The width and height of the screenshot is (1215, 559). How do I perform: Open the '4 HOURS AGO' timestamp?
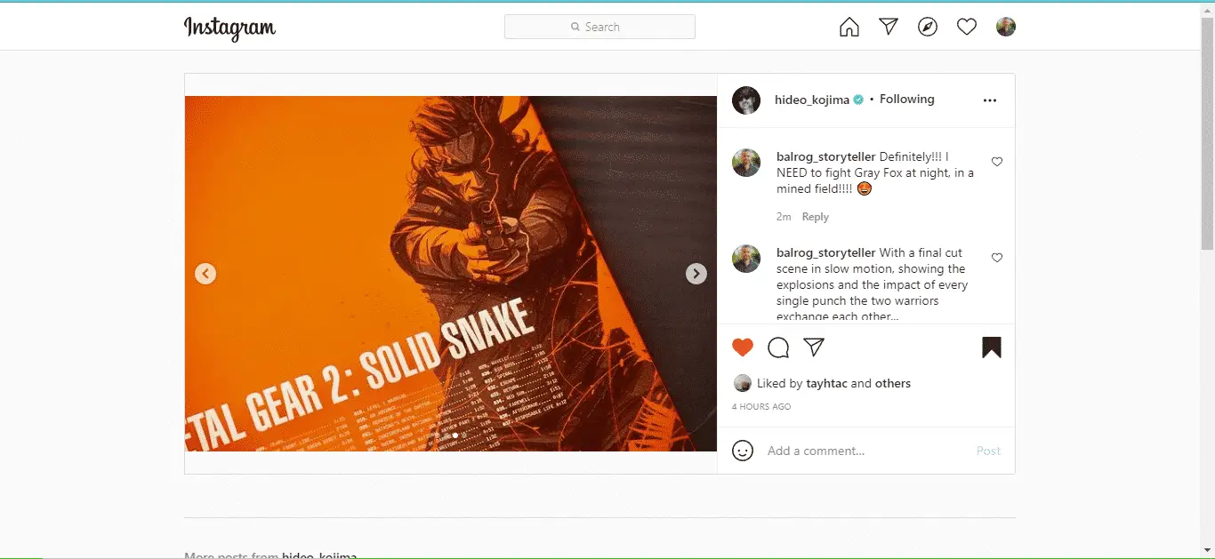761,407
